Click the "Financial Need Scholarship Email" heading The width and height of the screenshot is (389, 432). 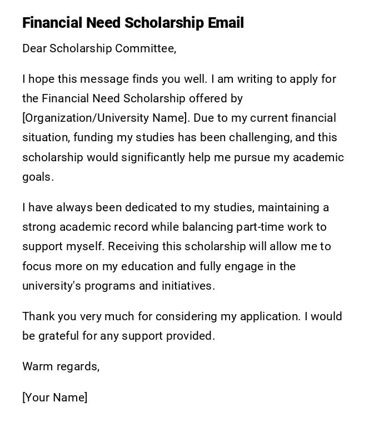pos(133,23)
